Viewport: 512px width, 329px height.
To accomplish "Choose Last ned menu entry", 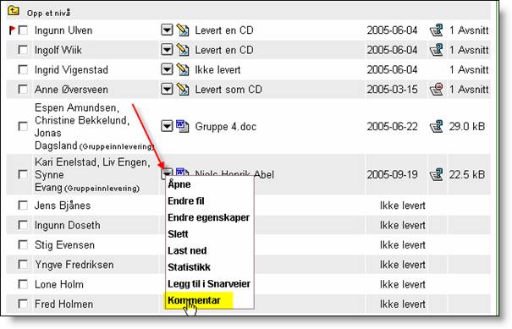I will [x=187, y=250].
